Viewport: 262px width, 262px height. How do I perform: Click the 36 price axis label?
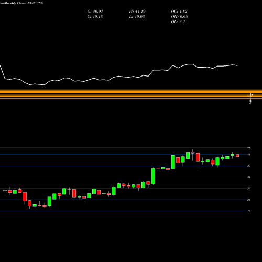coord(249,166)
